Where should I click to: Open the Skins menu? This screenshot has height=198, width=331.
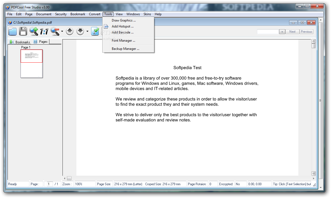coord(147,14)
